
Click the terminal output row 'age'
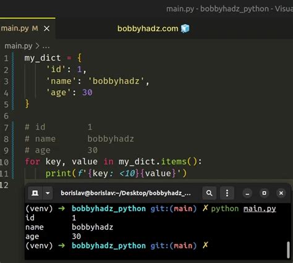click(53, 236)
